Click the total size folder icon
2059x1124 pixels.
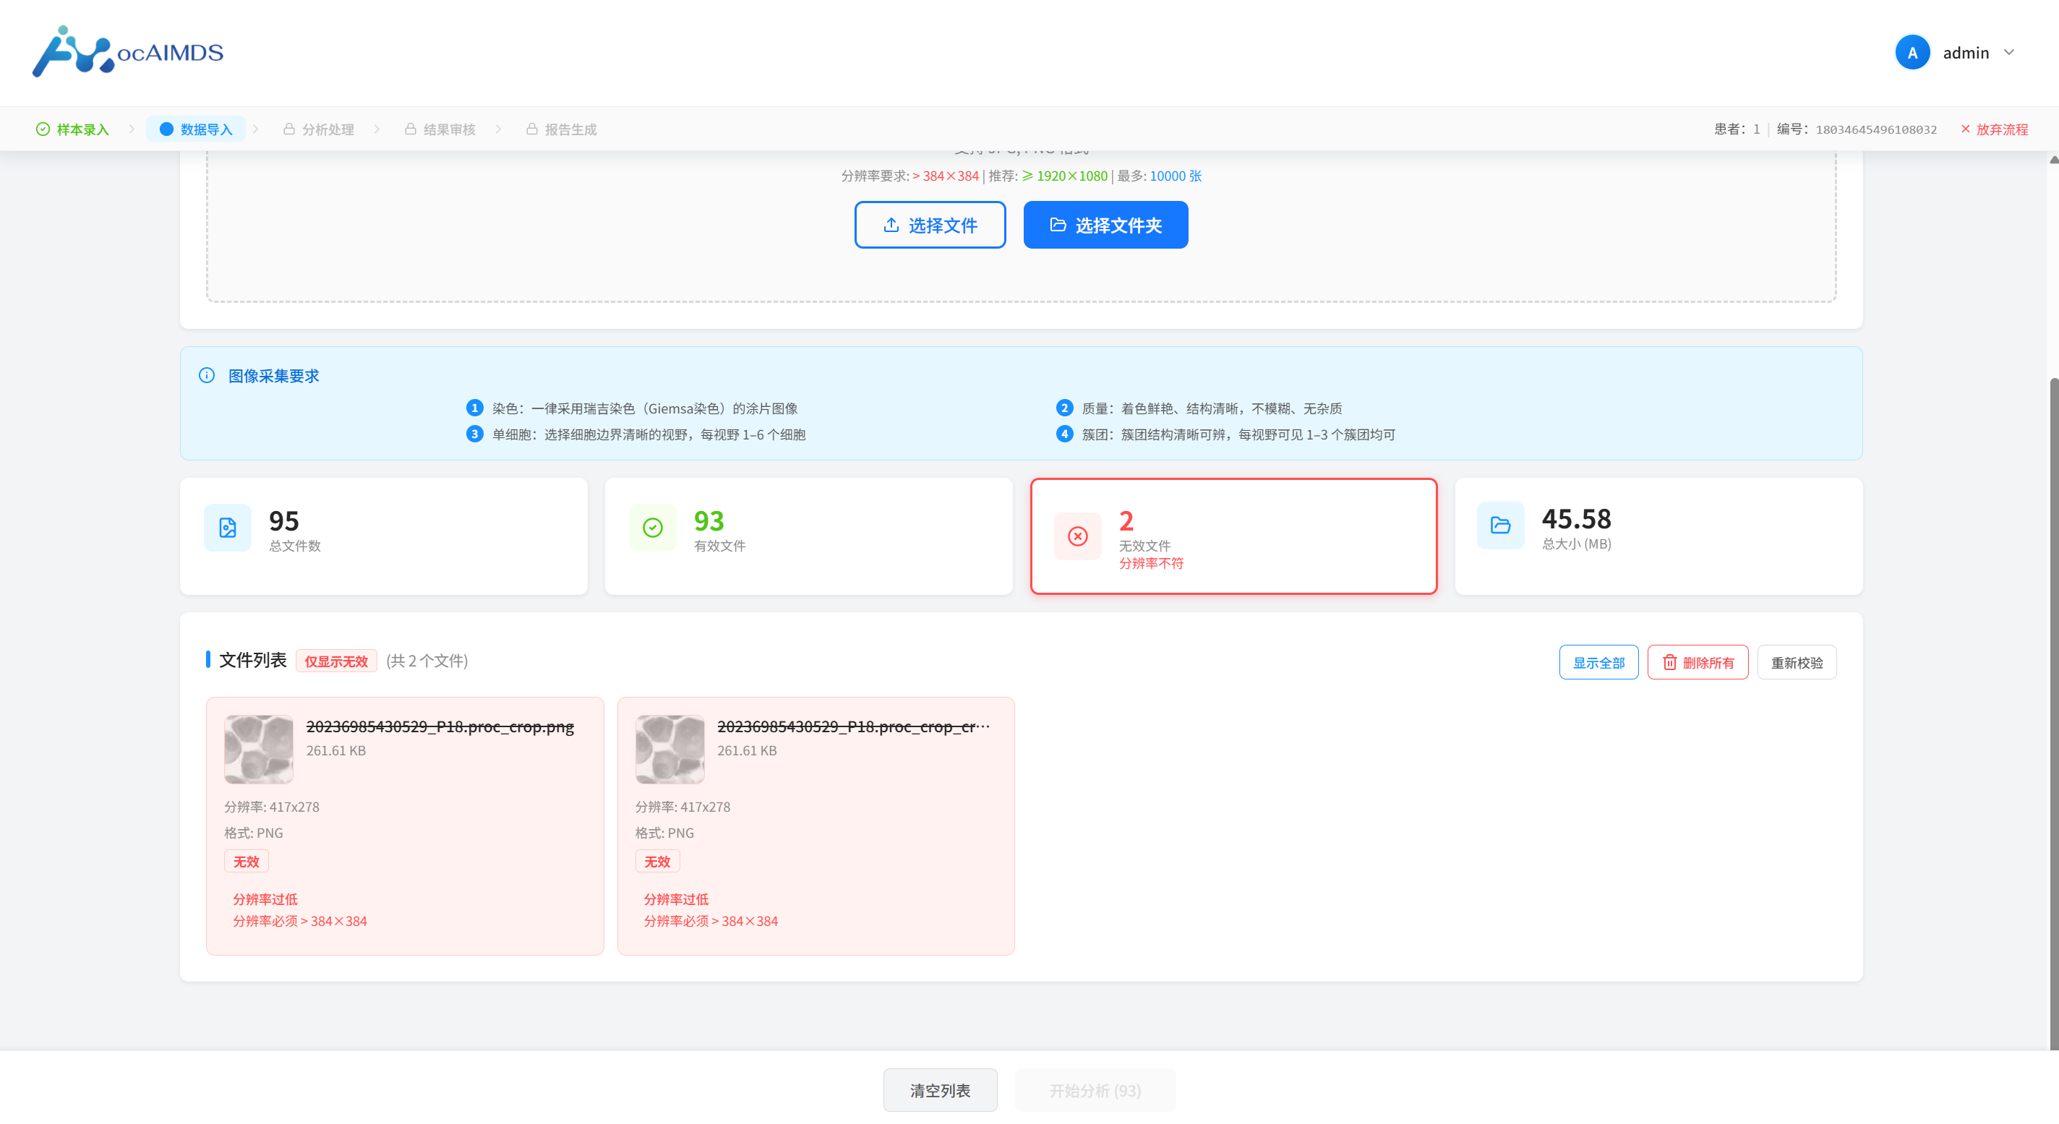point(1500,525)
